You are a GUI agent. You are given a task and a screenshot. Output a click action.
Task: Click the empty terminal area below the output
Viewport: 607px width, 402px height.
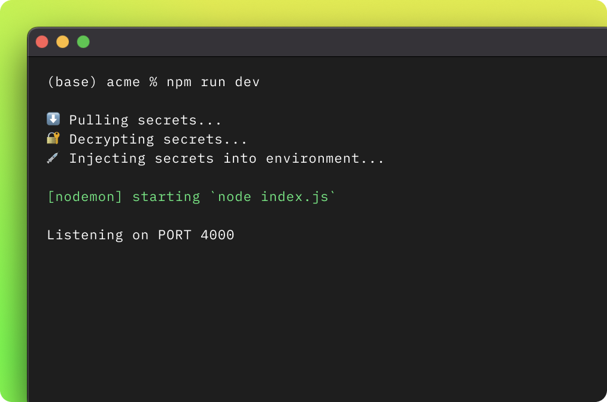pos(299,311)
